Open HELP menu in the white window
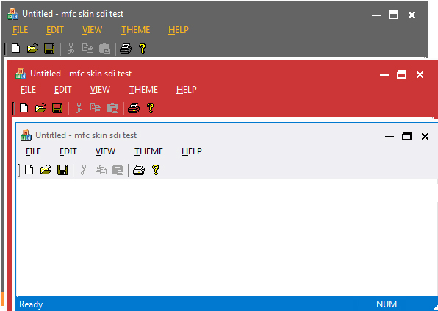Image resolution: width=438 pixels, height=311 pixels. (x=191, y=151)
